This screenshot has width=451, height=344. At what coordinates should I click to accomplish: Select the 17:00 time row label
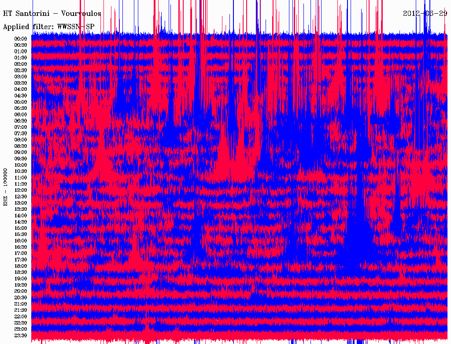coord(21,253)
